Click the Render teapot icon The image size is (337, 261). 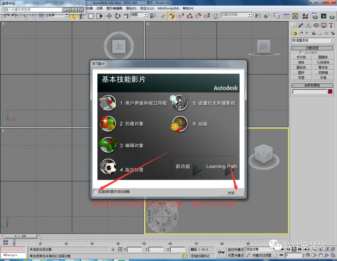click(x=332, y=16)
